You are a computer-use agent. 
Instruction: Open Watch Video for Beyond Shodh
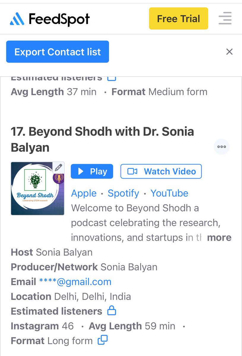tap(161, 171)
